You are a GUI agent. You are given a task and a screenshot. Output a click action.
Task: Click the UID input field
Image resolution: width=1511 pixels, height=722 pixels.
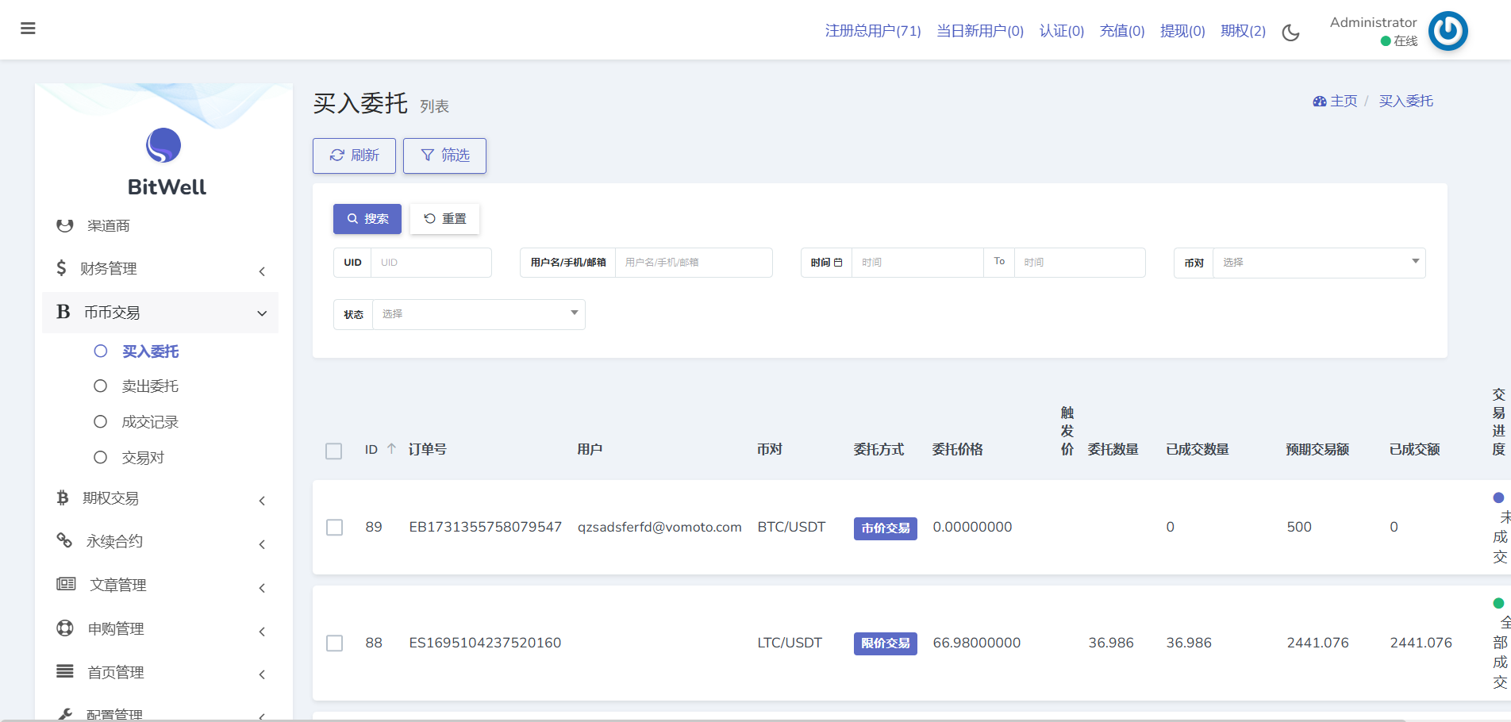[x=431, y=263]
